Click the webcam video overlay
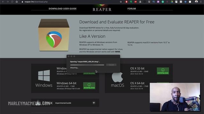The height and width of the screenshot is (114, 204). click(x=175, y=97)
